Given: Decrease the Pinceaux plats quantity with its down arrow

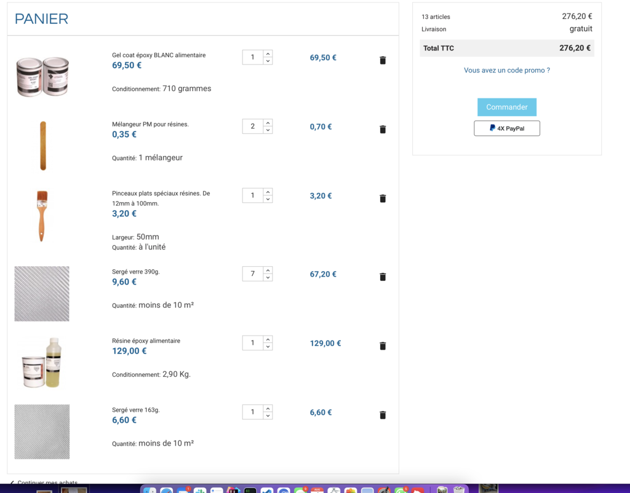Looking at the screenshot, I should click(x=268, y=199).
